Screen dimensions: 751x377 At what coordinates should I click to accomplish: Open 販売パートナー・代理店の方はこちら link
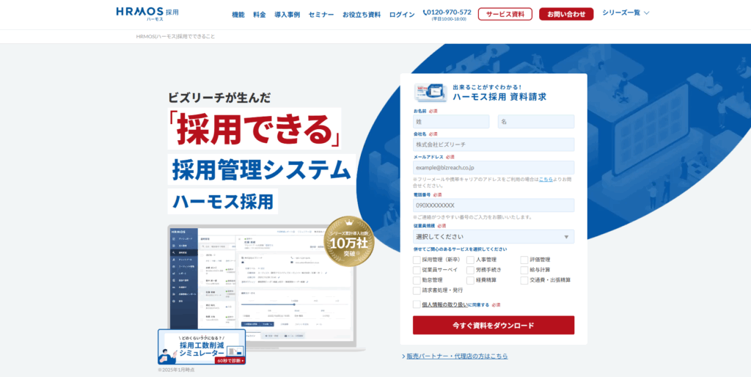click(458, 356)
